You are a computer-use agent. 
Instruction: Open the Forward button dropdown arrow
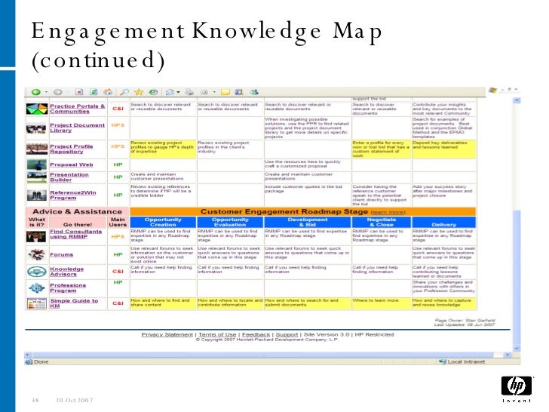pos(68,93)
